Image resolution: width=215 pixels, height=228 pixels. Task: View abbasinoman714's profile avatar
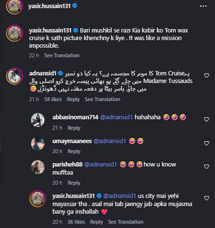[x=38, y=120]
